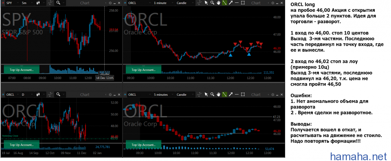
Task: Toggle the blue link indicator beside ORCL 1 minute
Action: pos(125,3)
